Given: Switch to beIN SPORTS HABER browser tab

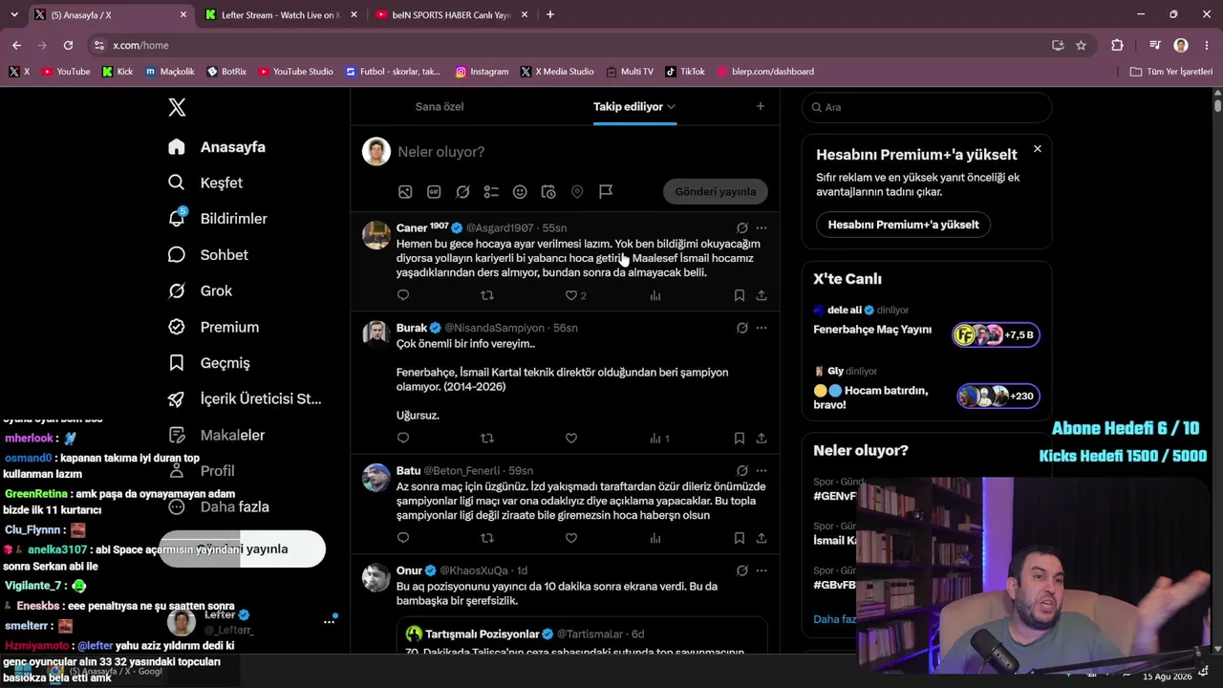Looking at the screenshot, I should [x=451, y=14].
